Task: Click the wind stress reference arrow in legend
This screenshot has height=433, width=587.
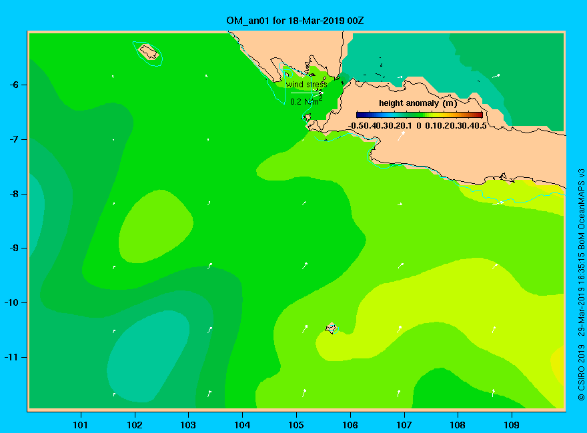Action: [x=308, y=93]
